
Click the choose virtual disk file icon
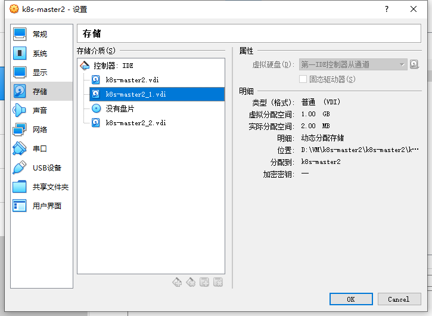(415, 64)
